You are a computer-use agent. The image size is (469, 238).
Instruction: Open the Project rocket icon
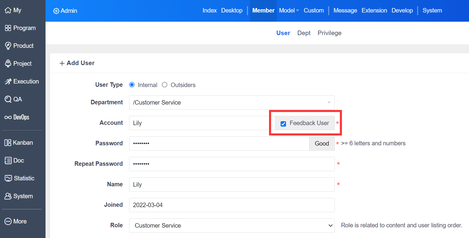coord(8,64)
